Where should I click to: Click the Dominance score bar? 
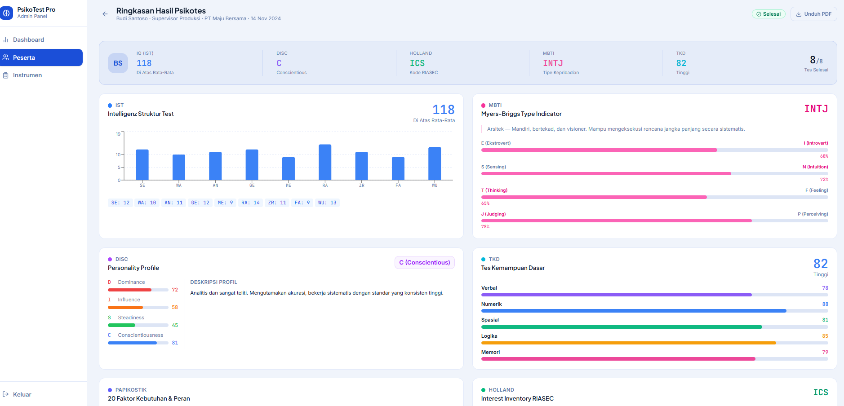[138, 290]
